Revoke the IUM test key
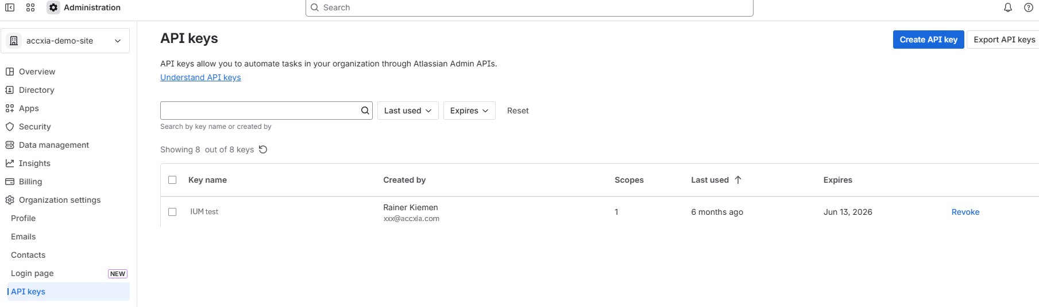 pos(965,212)
